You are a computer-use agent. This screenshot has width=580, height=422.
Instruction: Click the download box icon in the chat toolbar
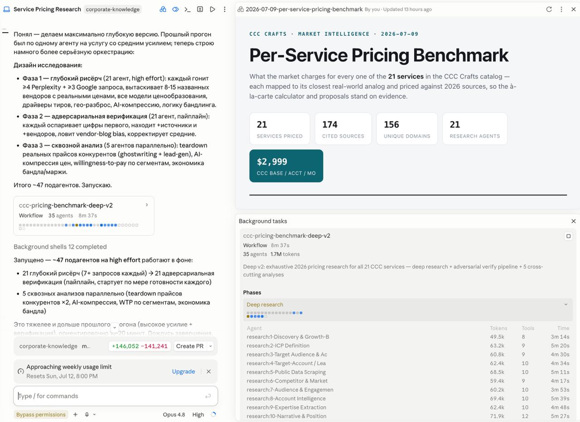[x=200, y=9]
